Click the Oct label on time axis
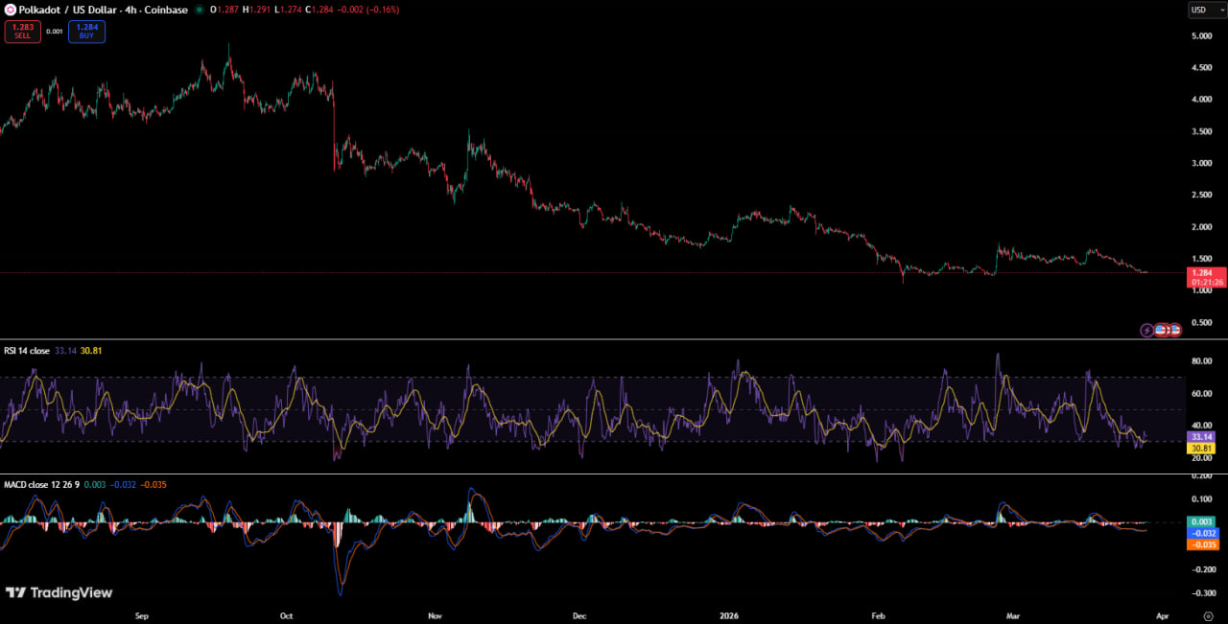The width and height of the screenshot is (1228, 624). coord(286,616)
